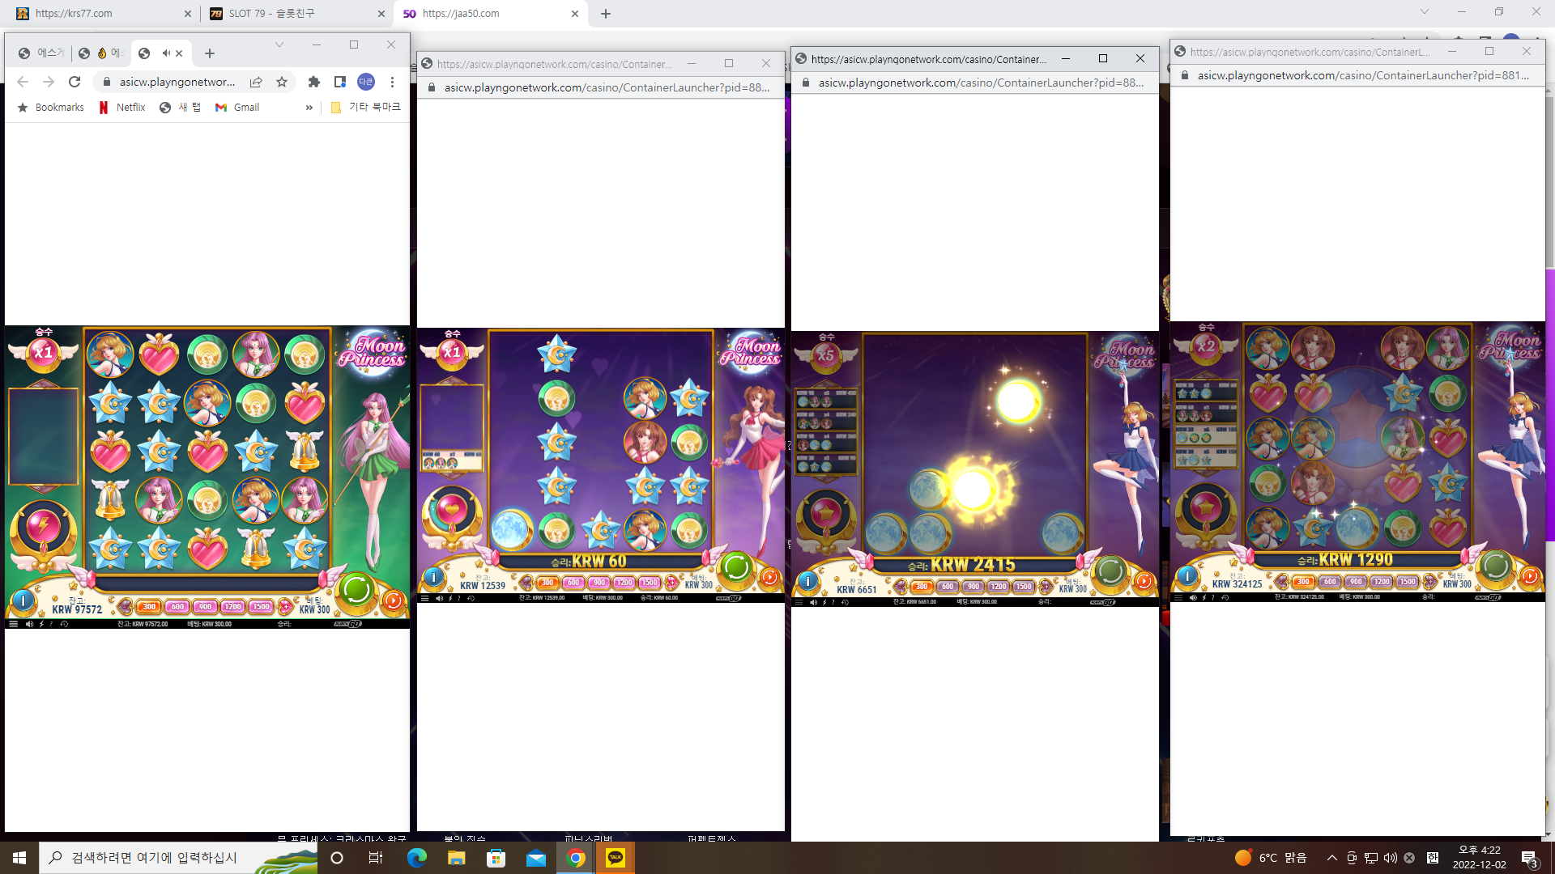Toggle fast play in KRW 6651 game
The width and height of the screenshot is (1555, 874).
824,602
